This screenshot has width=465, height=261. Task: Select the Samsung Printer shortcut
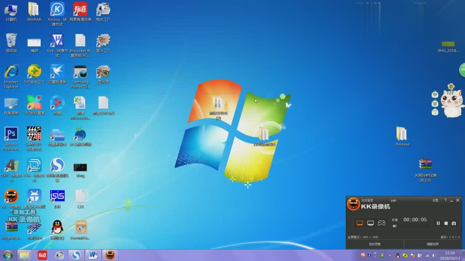80,77
